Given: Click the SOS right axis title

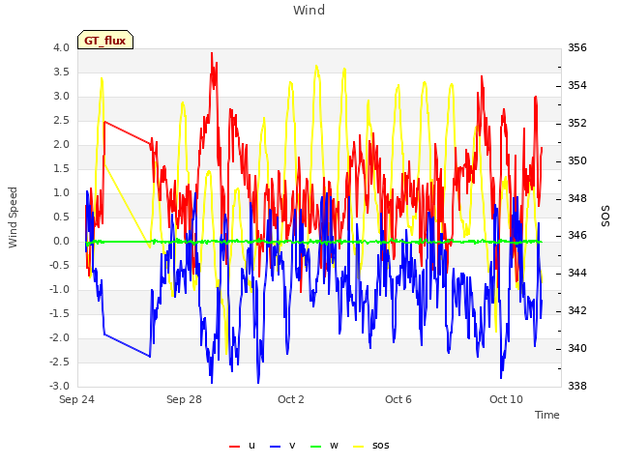Looking at the screenshot, I should click(605, 217).
